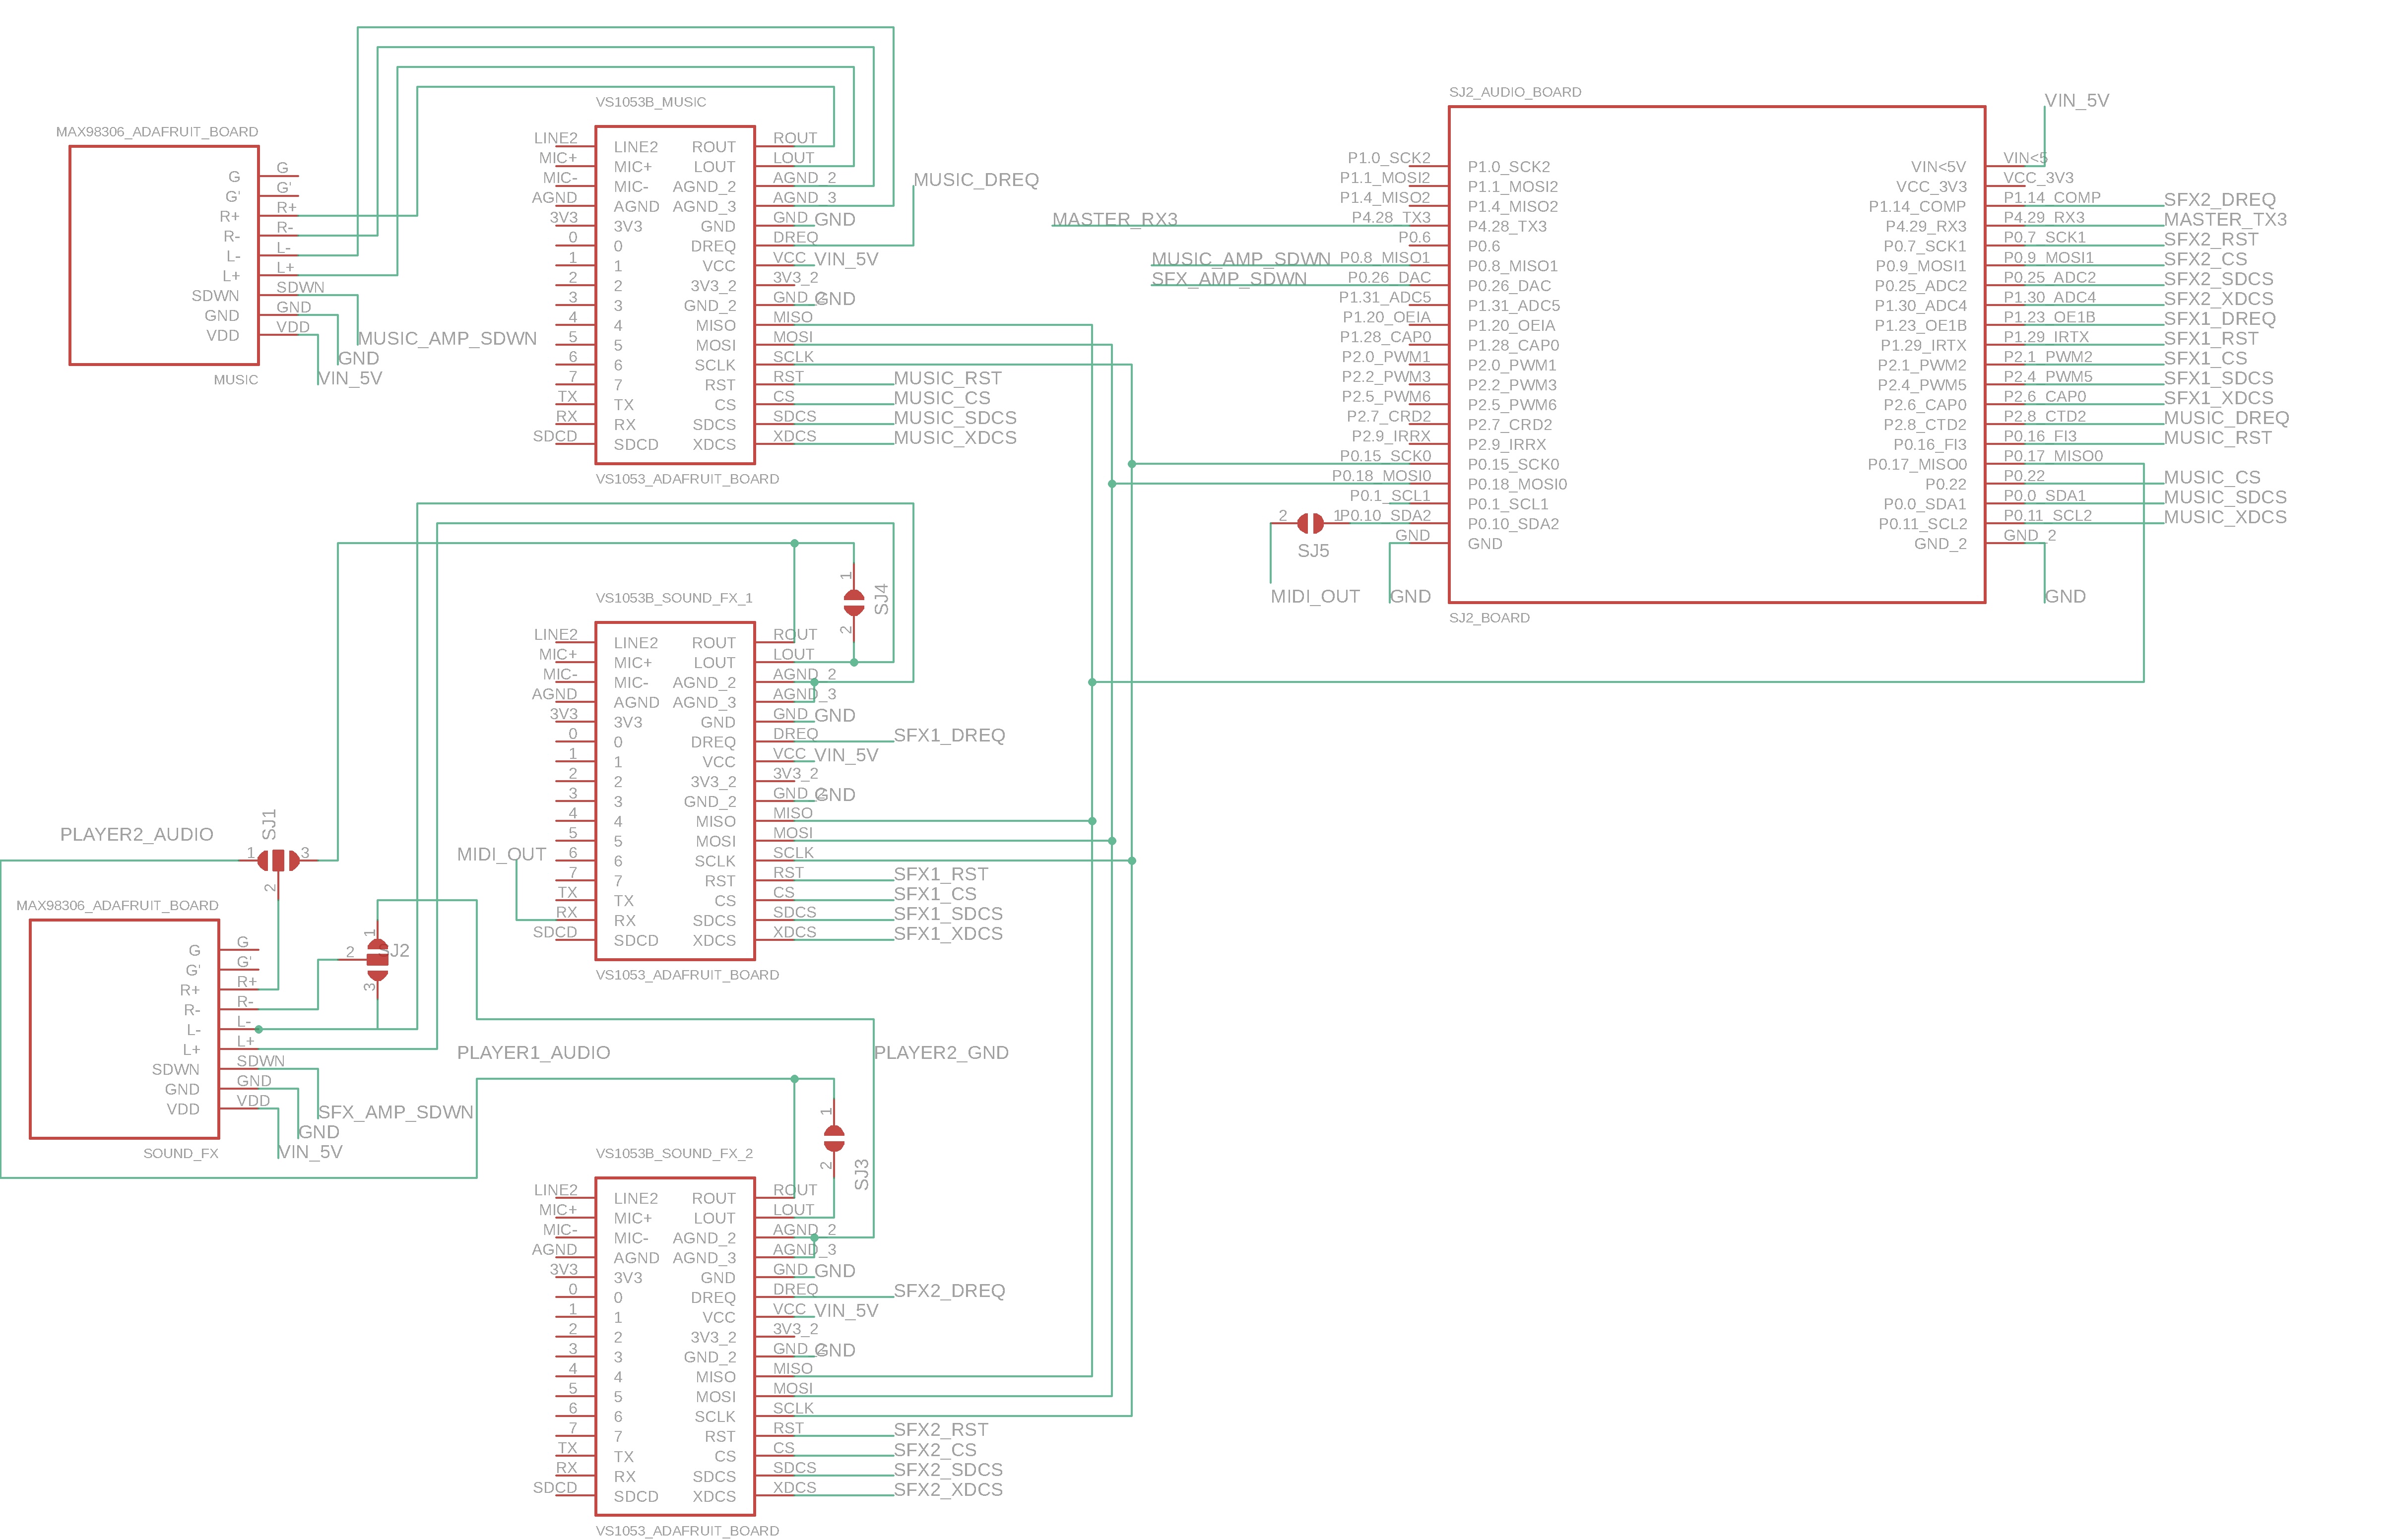Click MUSIC_XDCS label near SJ2 board
Screen dimensions: 2394x1540
[x=2225, y=517]
